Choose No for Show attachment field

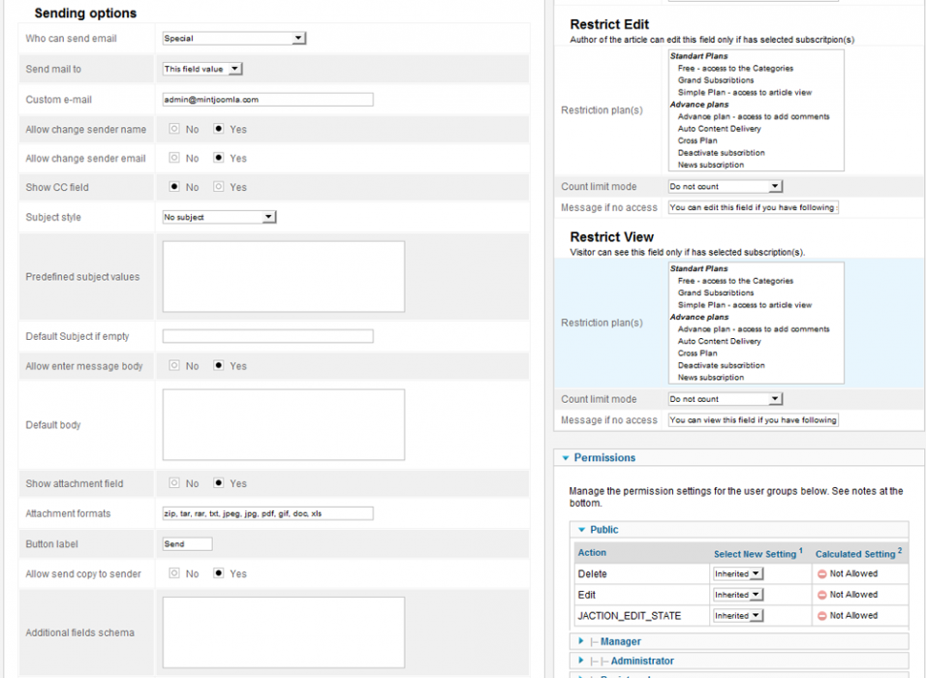point(174,483)
